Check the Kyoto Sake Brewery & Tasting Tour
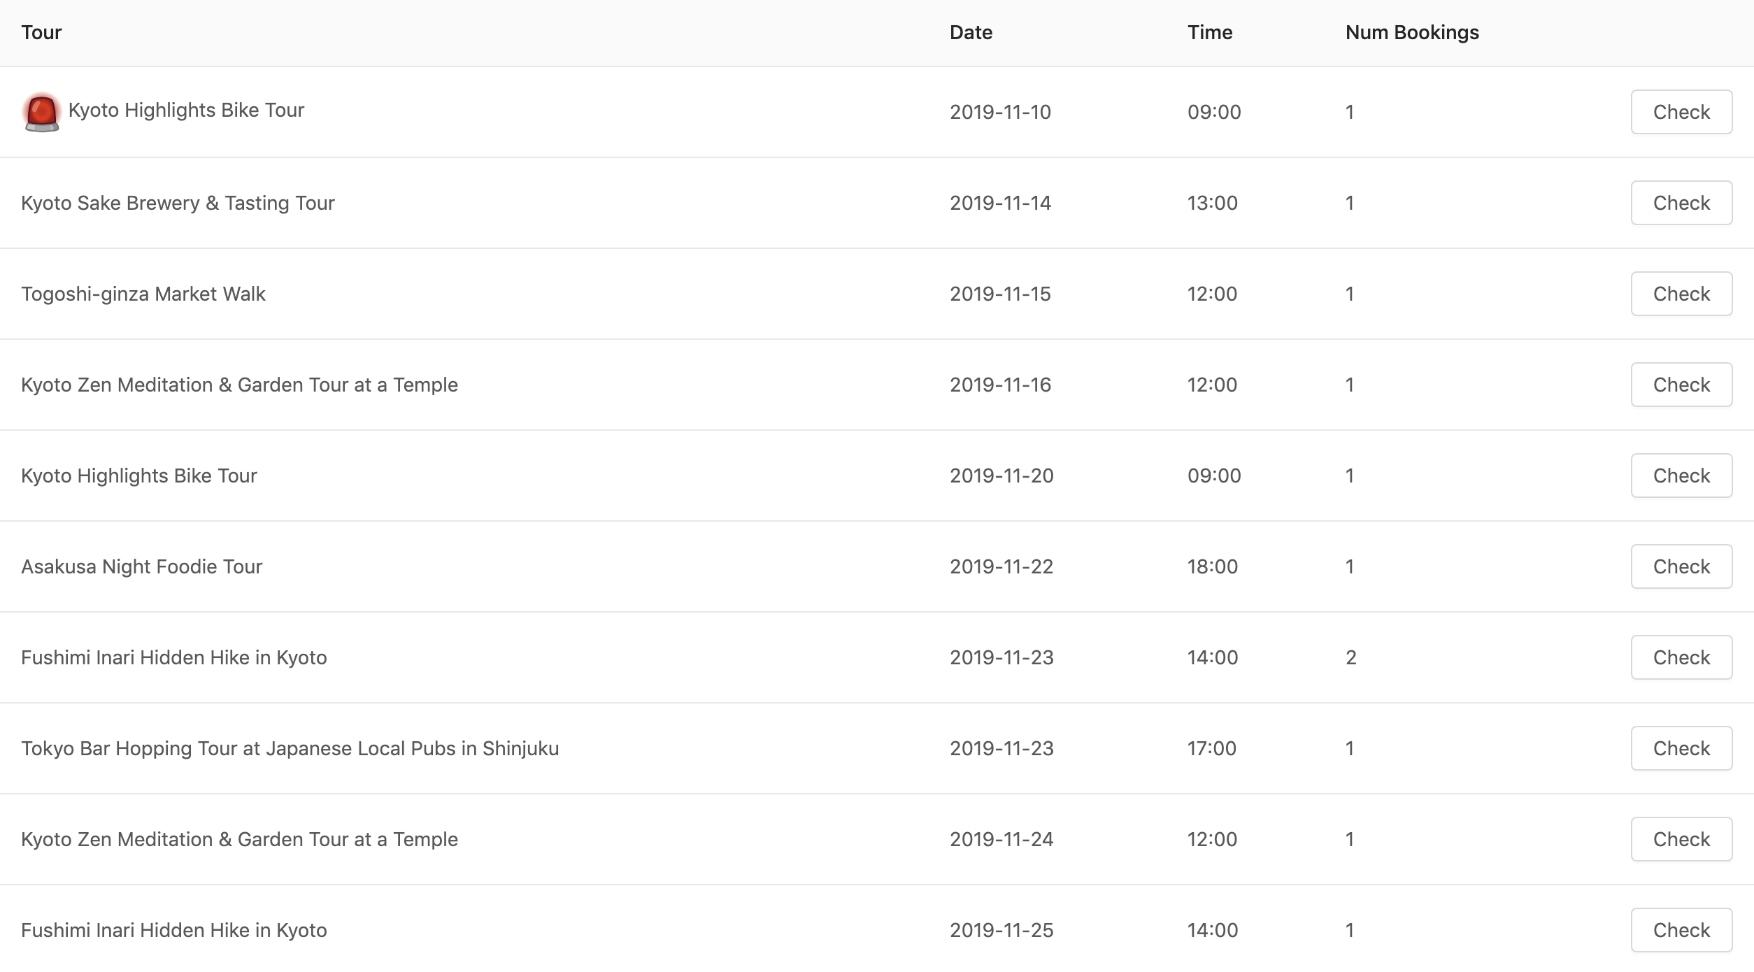This screenshot has width=1754, height=972. pos(1681,203)
